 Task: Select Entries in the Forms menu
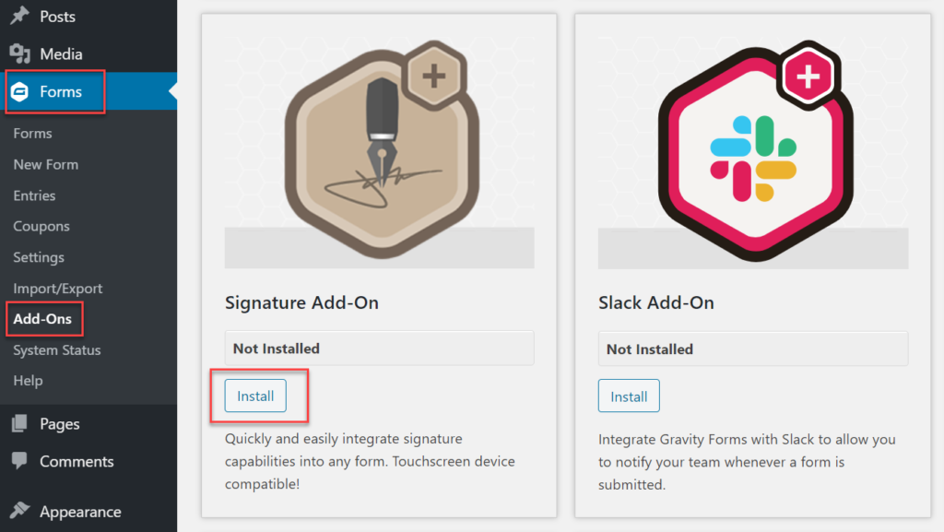(37, 195)
